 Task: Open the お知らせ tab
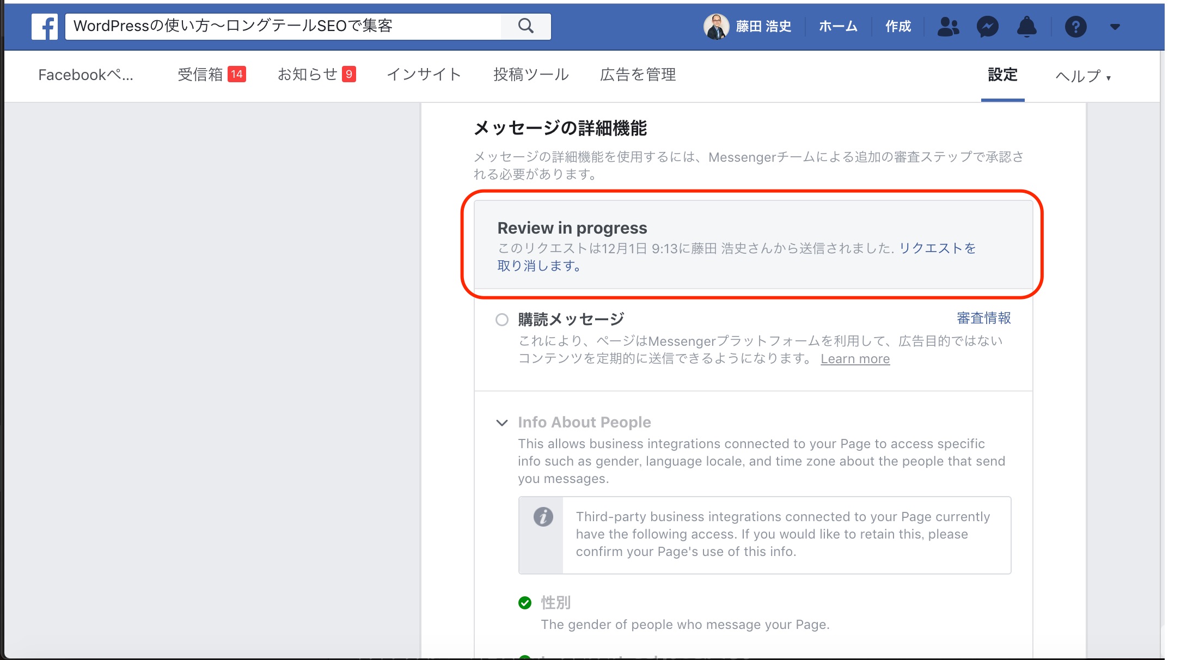(317, 74)
